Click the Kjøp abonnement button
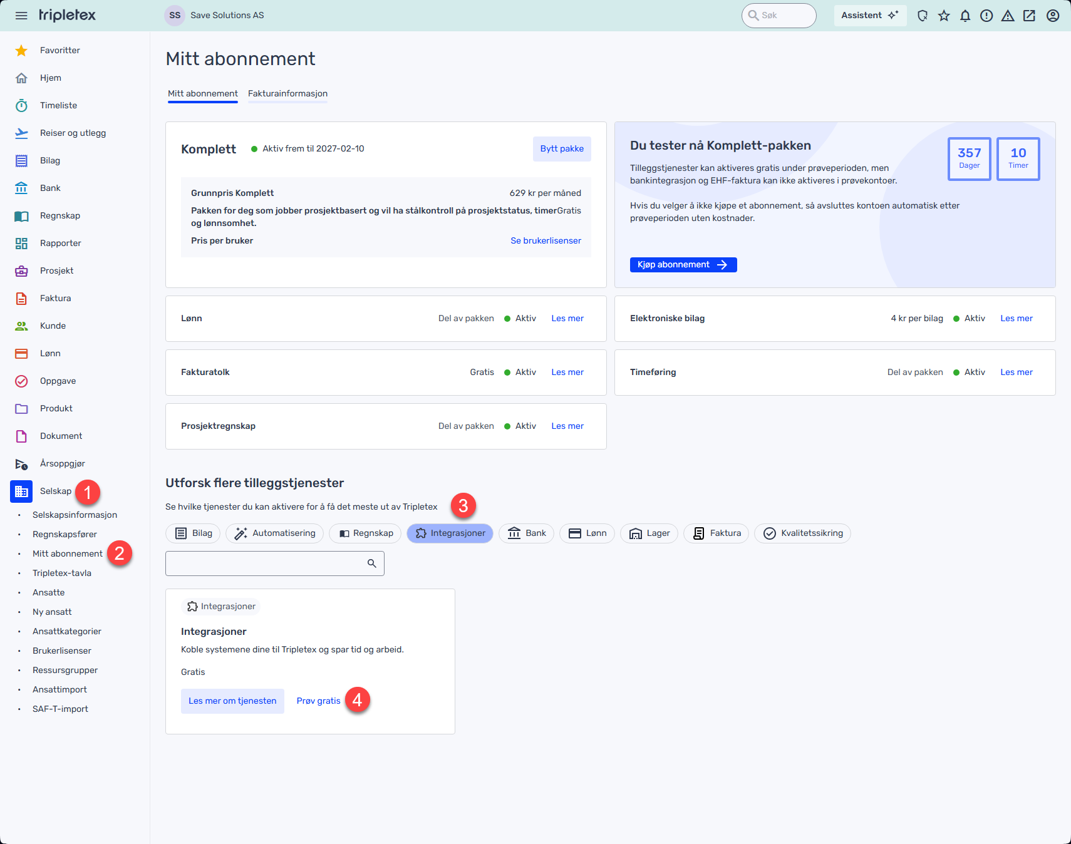Viewport: 1071px width, 844px height. (683, 265)
